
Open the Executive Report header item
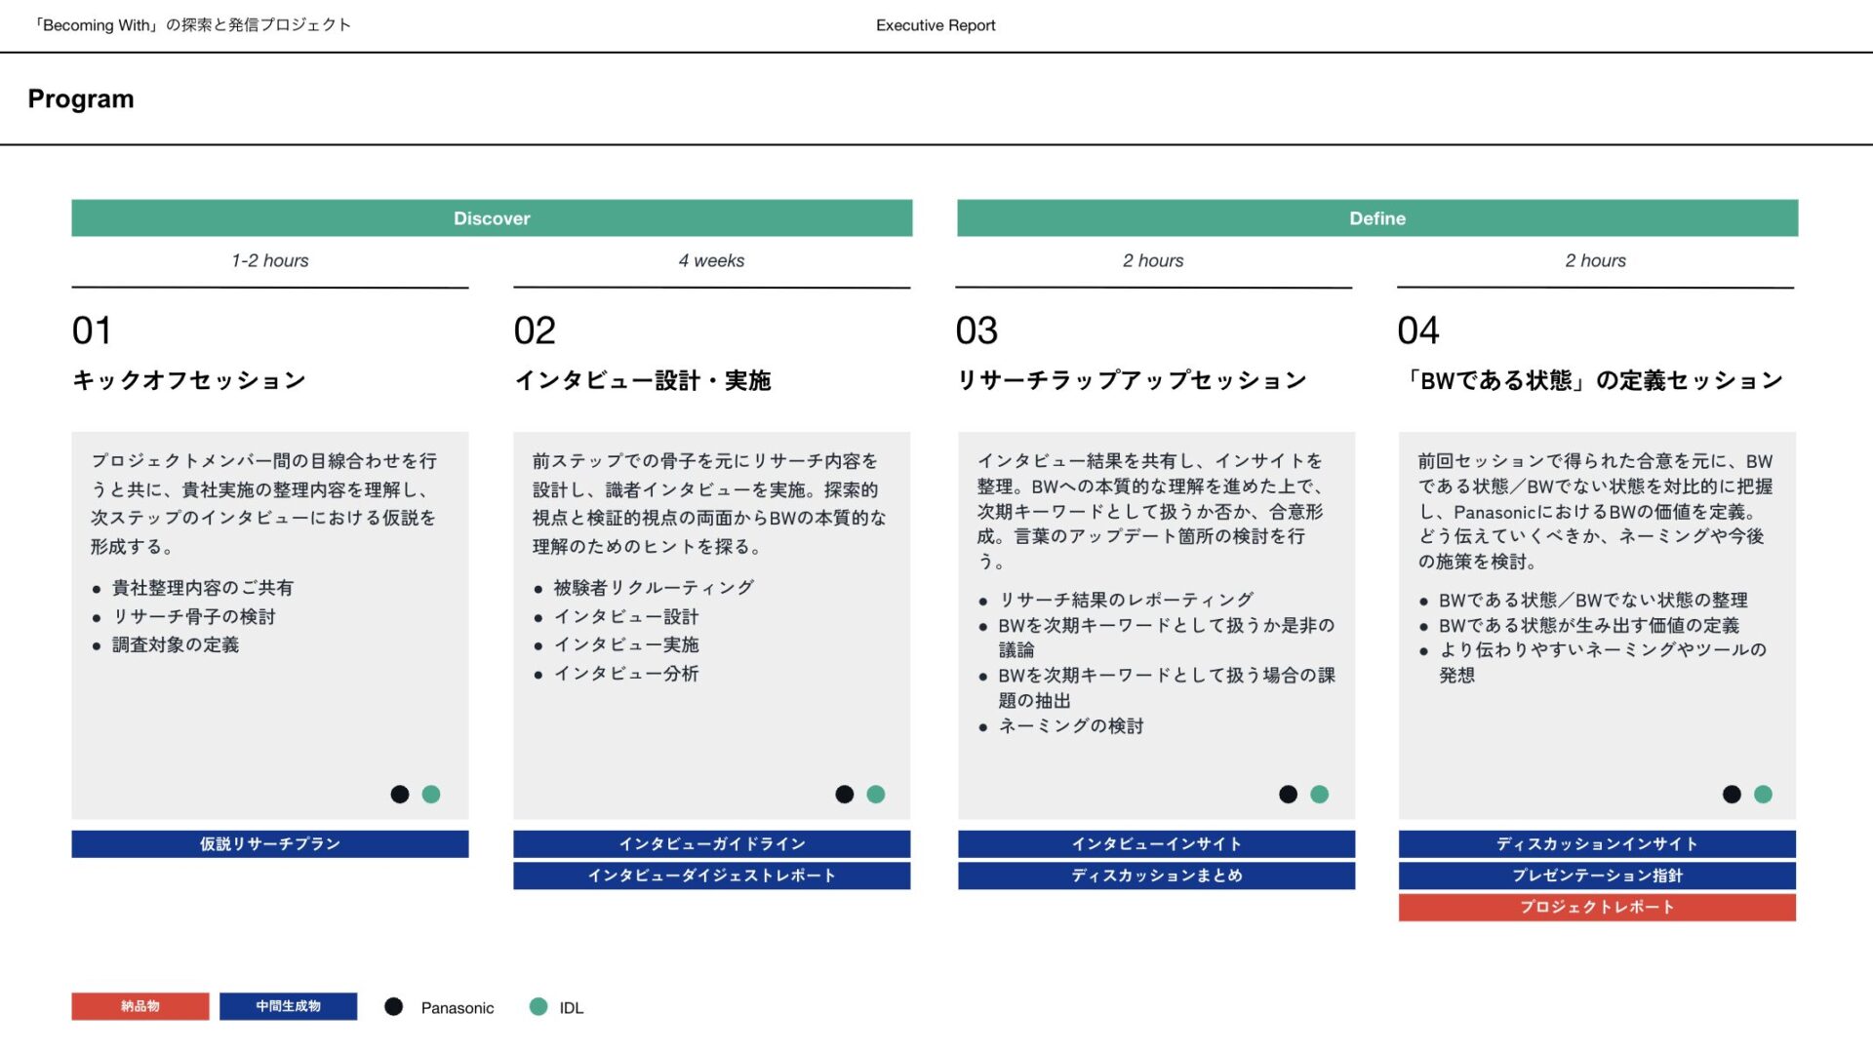(936, 25)
